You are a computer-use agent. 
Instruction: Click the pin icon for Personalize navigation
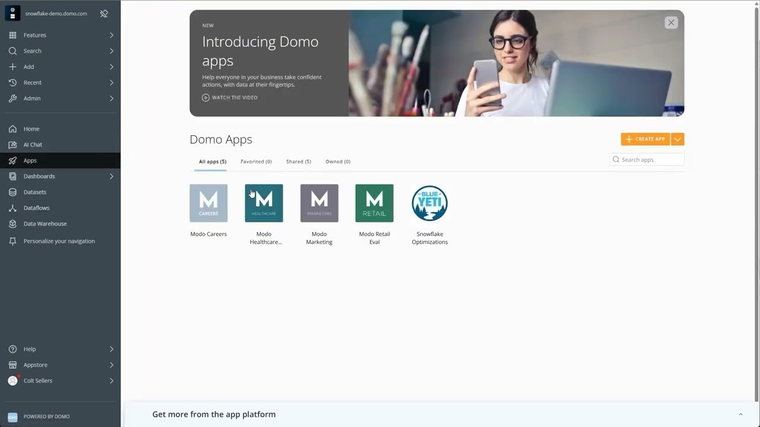pyautogui.click(x=12, y=241)
